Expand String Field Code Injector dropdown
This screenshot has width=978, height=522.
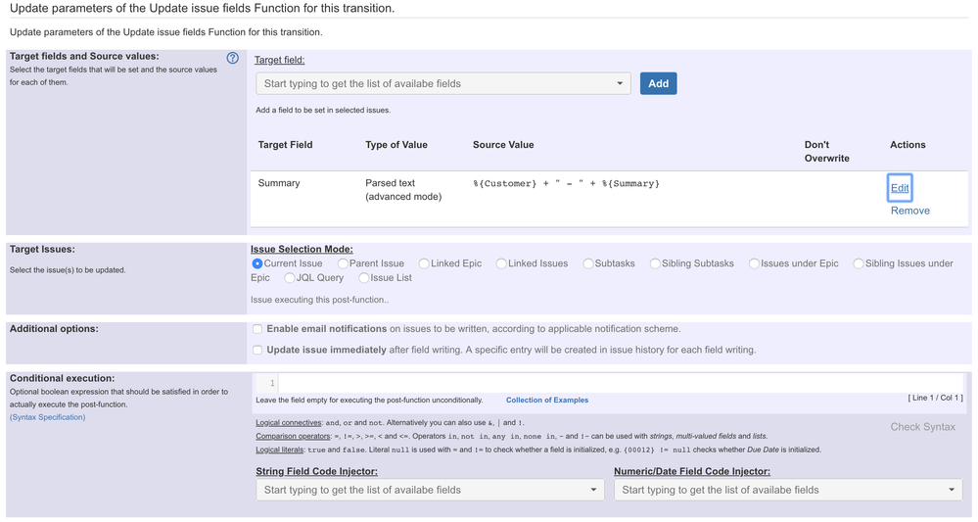coord(430,490)
